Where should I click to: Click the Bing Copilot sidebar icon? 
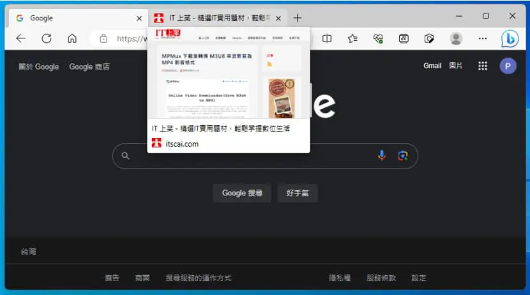pyautogui.click(x=510, y=39)
